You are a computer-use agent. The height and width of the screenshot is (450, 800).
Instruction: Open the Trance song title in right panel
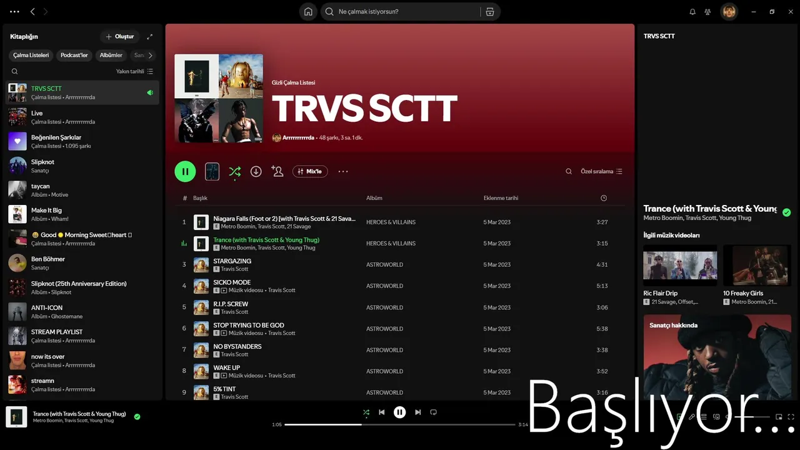pos(710,209)
